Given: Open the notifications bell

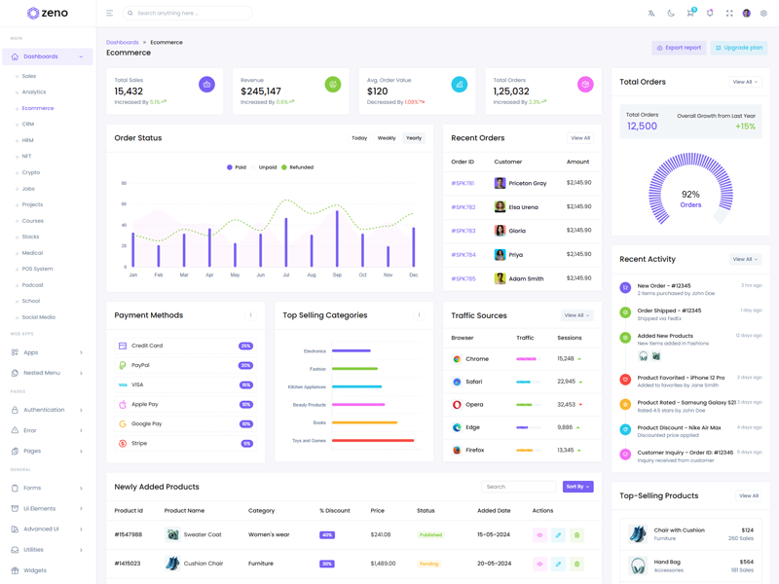Looking at the screenshot, I should pyautogui.click(x=710, y=14).
